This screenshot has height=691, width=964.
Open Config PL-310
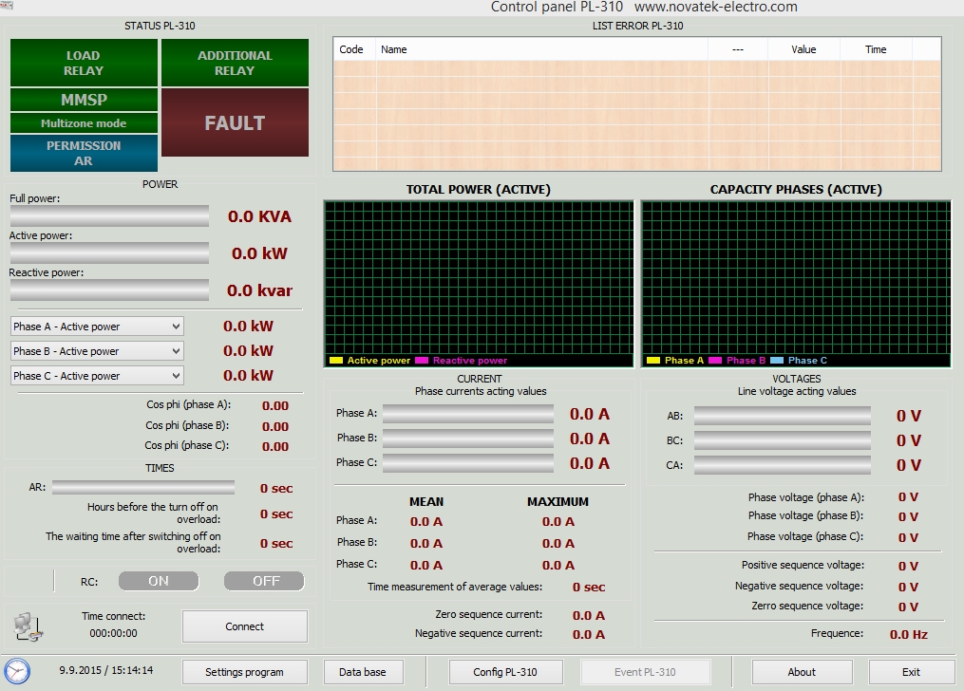pos(505,672)
